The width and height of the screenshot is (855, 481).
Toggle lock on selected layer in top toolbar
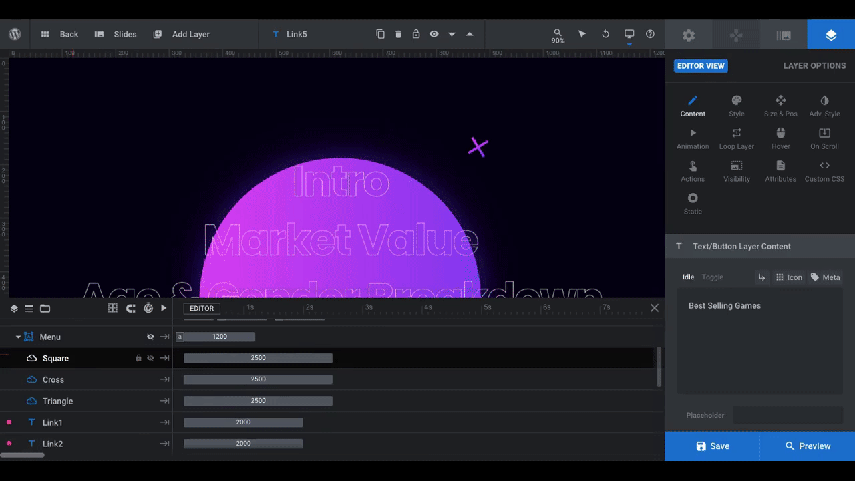click(415, 34)
